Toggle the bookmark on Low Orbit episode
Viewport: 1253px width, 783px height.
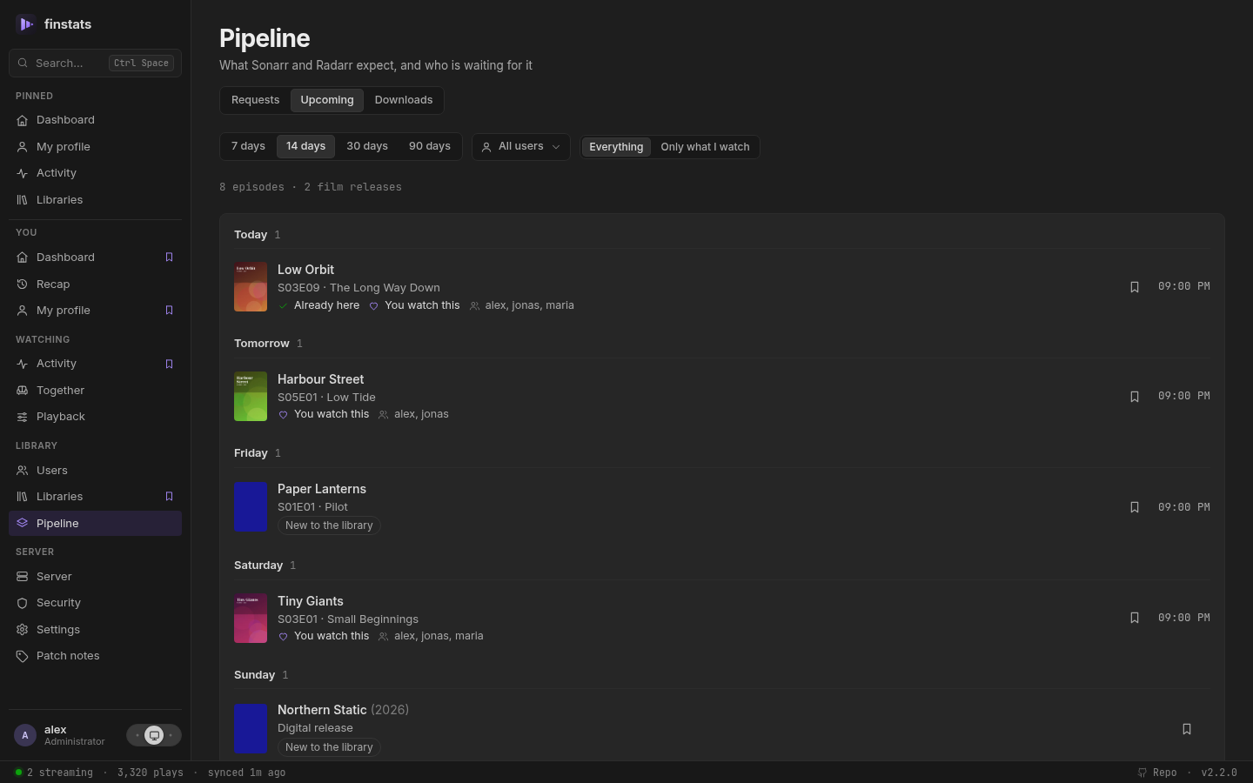click(x=1135, y=287)
